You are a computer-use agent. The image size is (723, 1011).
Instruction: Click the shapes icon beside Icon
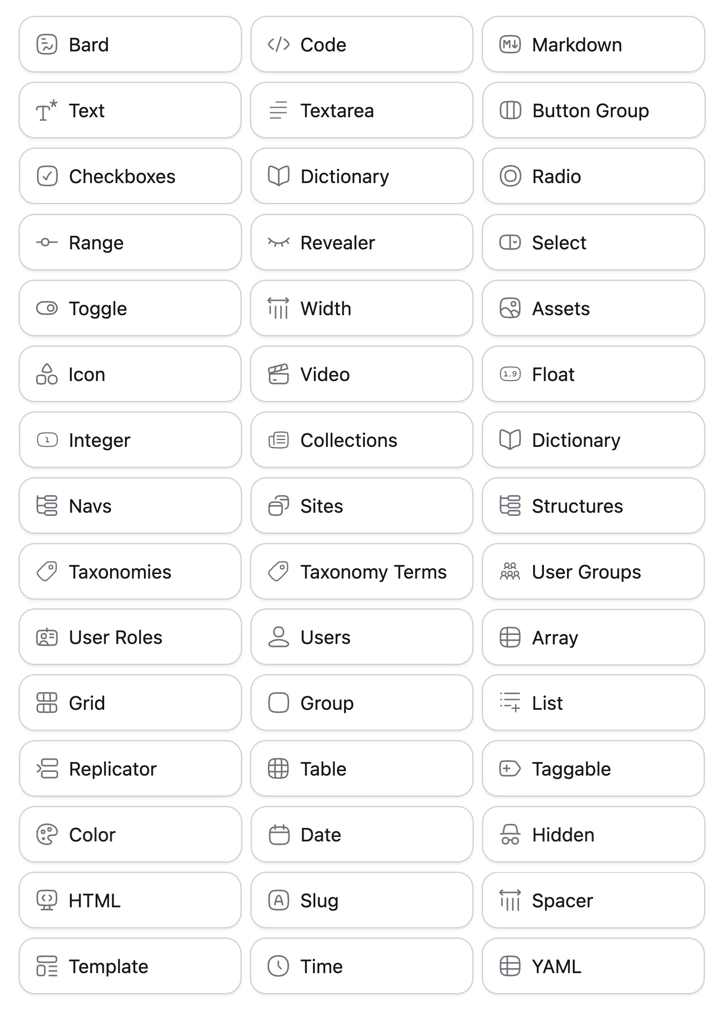(47, 374)
